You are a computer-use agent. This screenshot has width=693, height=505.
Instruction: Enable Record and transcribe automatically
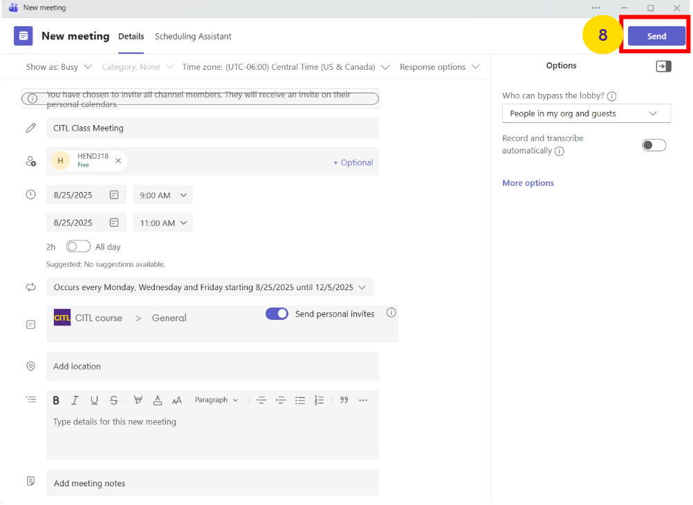[x=654, y=145]
